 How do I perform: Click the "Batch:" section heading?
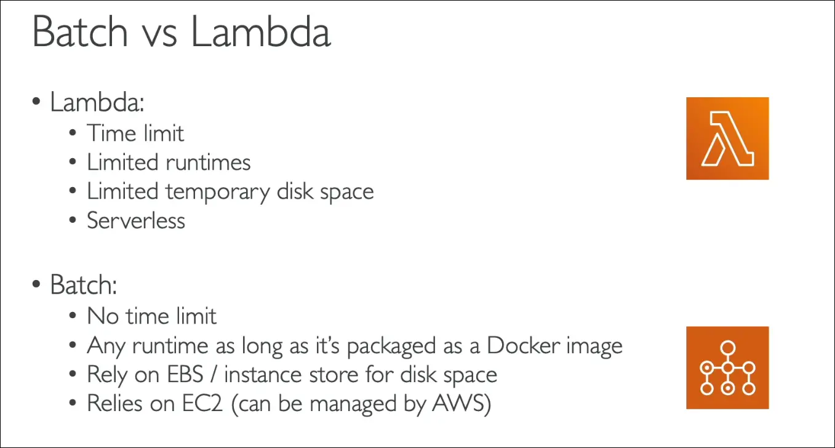pyautogui.click(x=84, y=286)
